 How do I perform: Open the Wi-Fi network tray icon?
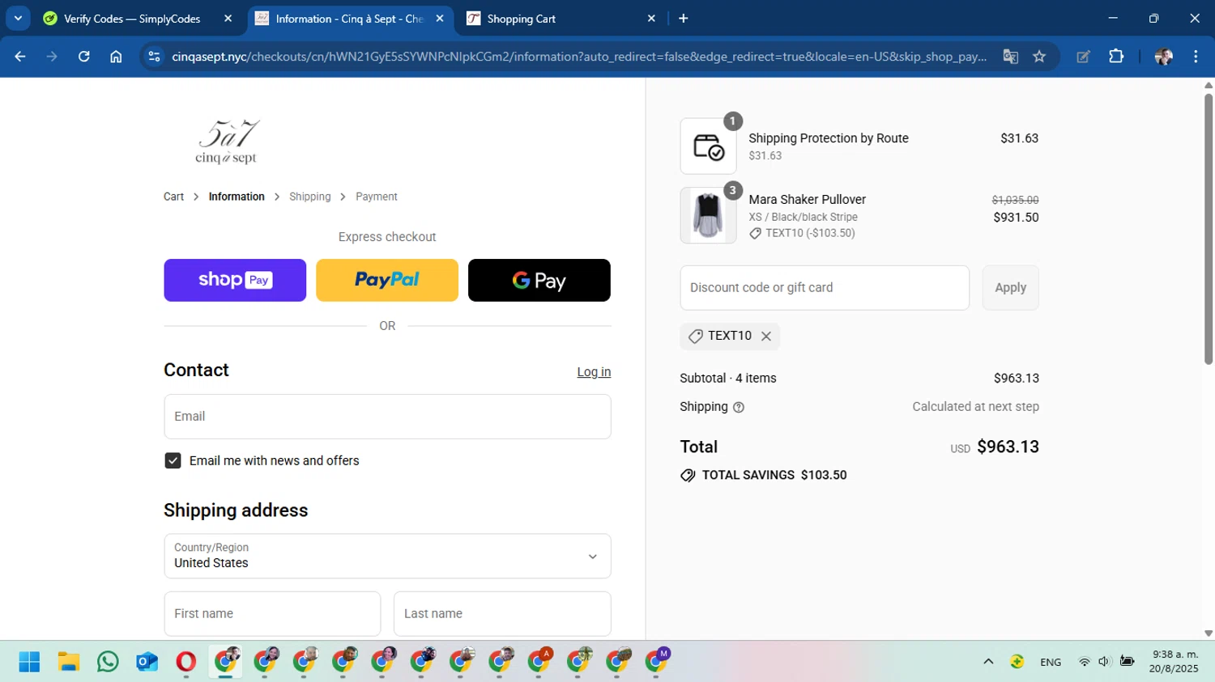1084,662
